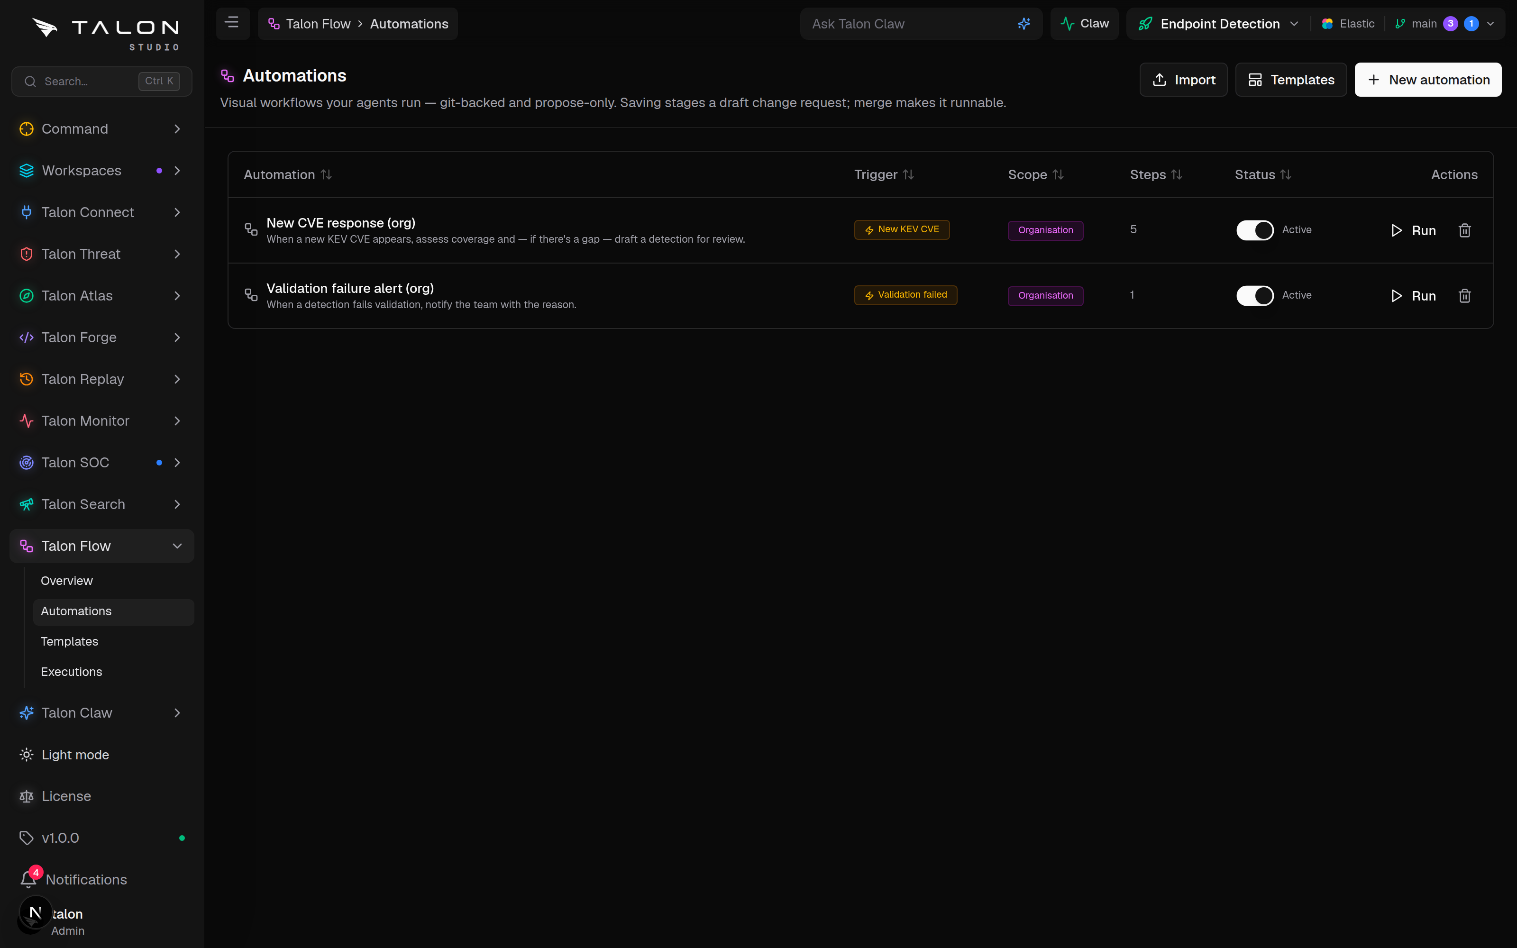Click the Talon Studio logo
The image size is (1517, 948).
(x=105, y=33)
